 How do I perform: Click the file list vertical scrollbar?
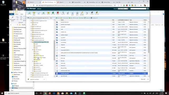click(149, 41)
